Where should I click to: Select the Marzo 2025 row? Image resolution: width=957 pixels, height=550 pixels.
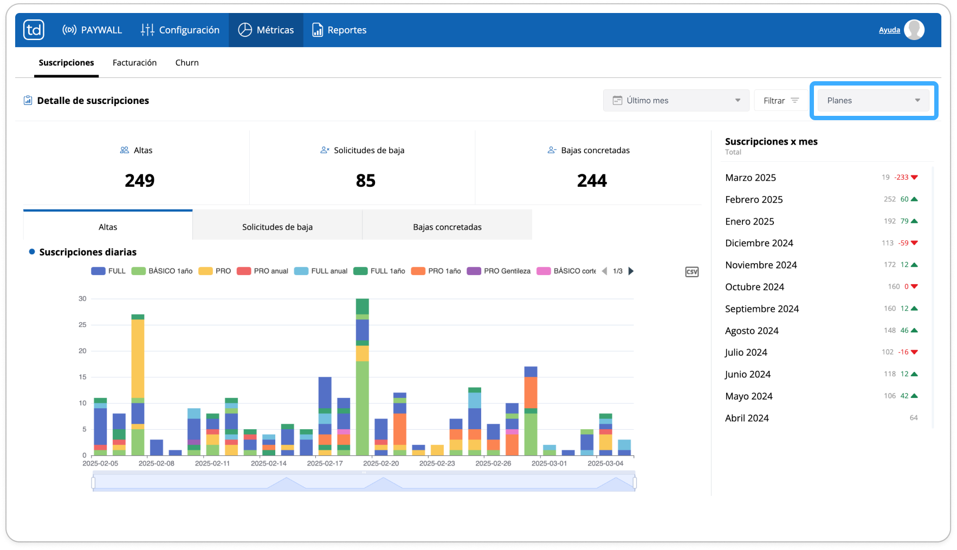tap(822, 178)
